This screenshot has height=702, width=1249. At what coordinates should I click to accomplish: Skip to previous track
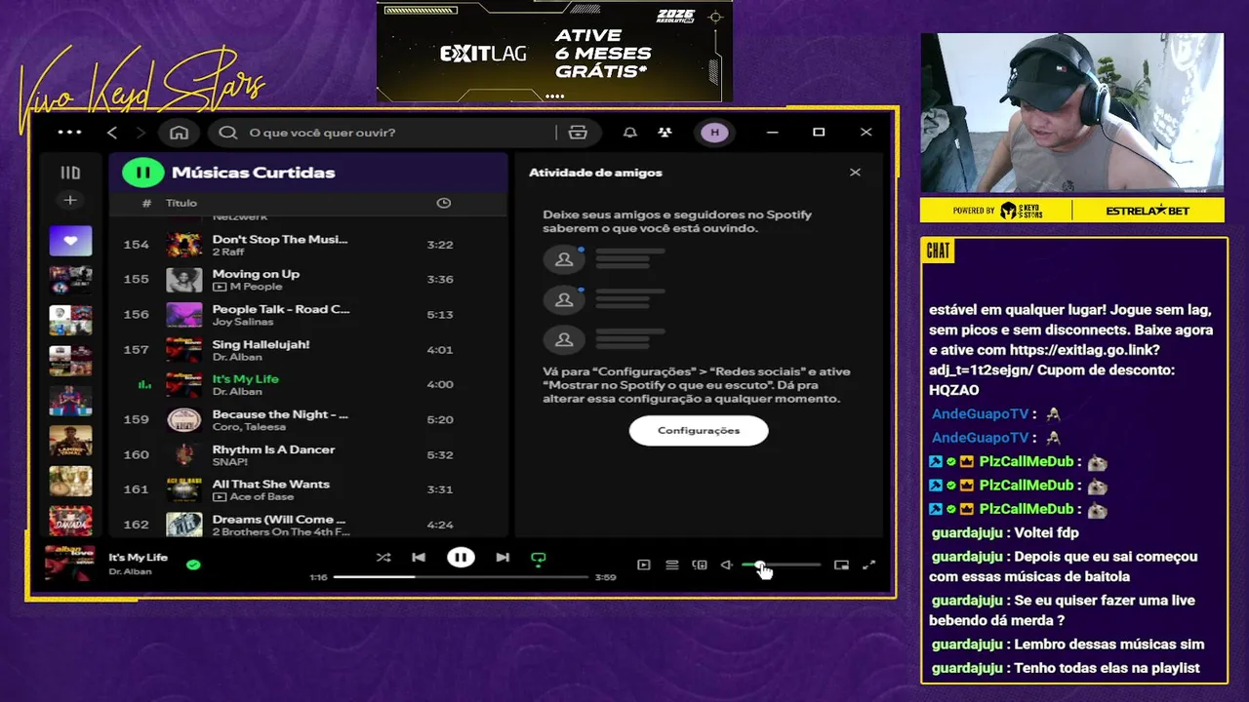tap(419, 558)
